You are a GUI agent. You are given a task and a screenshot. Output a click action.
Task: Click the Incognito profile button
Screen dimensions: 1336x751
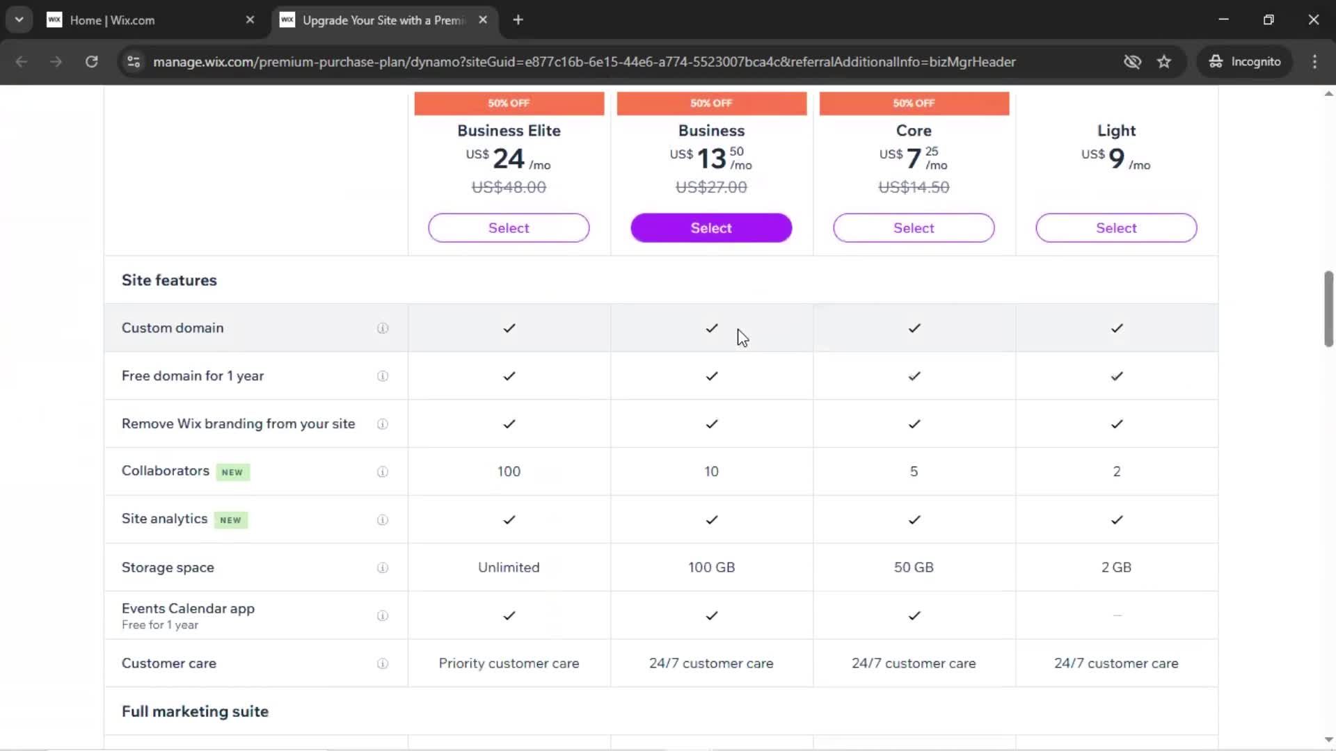[x=1245, y=62]
